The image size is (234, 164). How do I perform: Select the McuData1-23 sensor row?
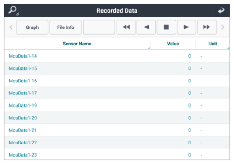point(117,155)
